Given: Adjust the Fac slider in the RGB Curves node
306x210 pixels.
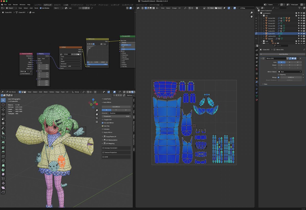Looking at the screenshot, I should pyautogui.click(x=97, y=64).
